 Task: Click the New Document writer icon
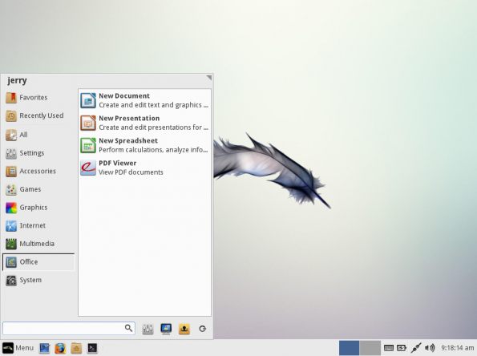point(88,100)
